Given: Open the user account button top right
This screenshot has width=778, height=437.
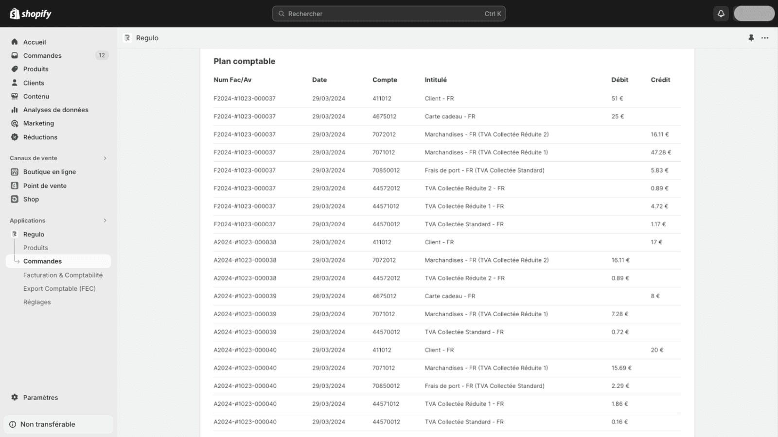Looking at the screenshot, I should (754, 14).
